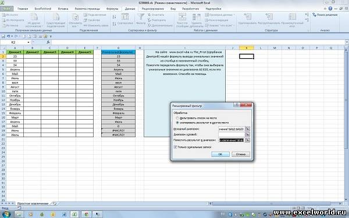
Task: Open the Sort dialog icon in ribbon
Action: (125, 17)
